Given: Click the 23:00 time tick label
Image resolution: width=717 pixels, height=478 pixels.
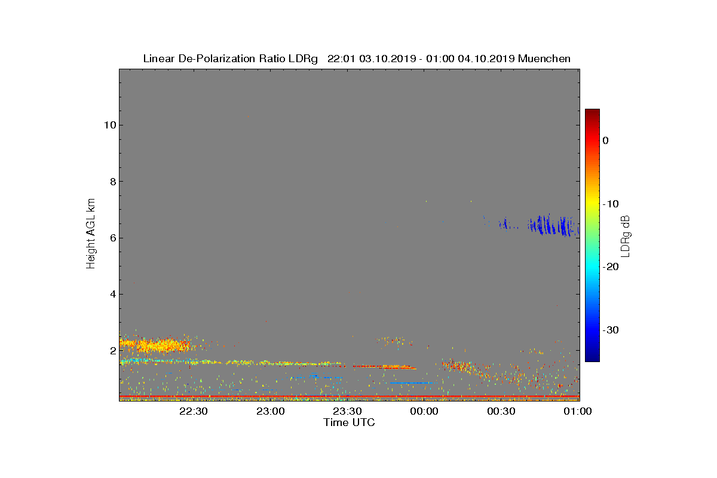Looking at the screenshot, I should coord(271,411).
